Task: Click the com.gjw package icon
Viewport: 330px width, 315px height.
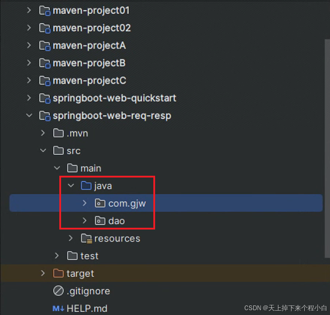Action: (x=100, y=203)
